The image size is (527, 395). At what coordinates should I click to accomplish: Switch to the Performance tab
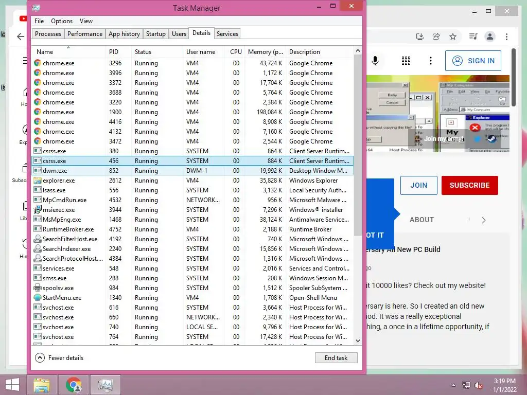click(x=85, y=34)
